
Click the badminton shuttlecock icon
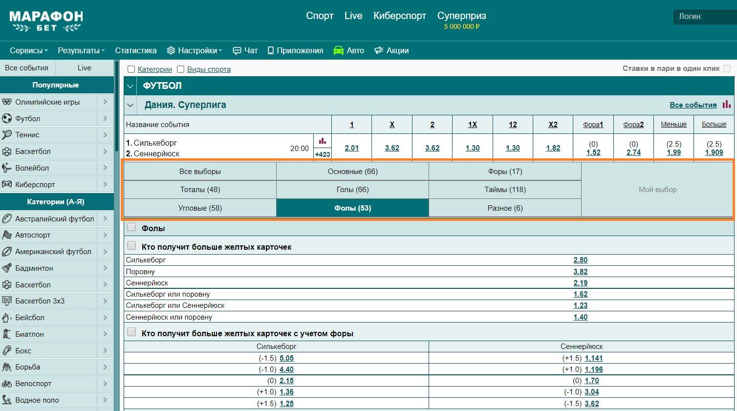[x=7, y=268]
